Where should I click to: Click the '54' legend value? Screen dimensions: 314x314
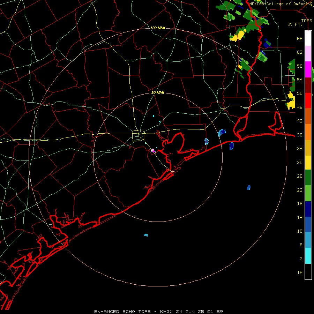[300, 80]
